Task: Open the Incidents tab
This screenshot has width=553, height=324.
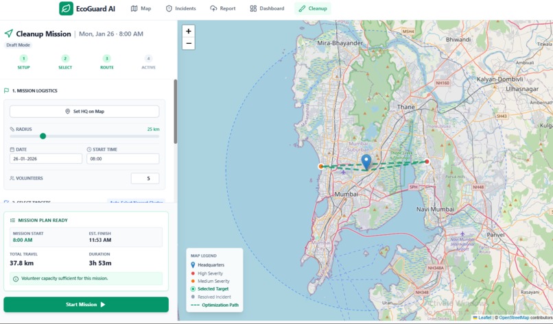Action: pyautogui.click(x=181, y=8)
